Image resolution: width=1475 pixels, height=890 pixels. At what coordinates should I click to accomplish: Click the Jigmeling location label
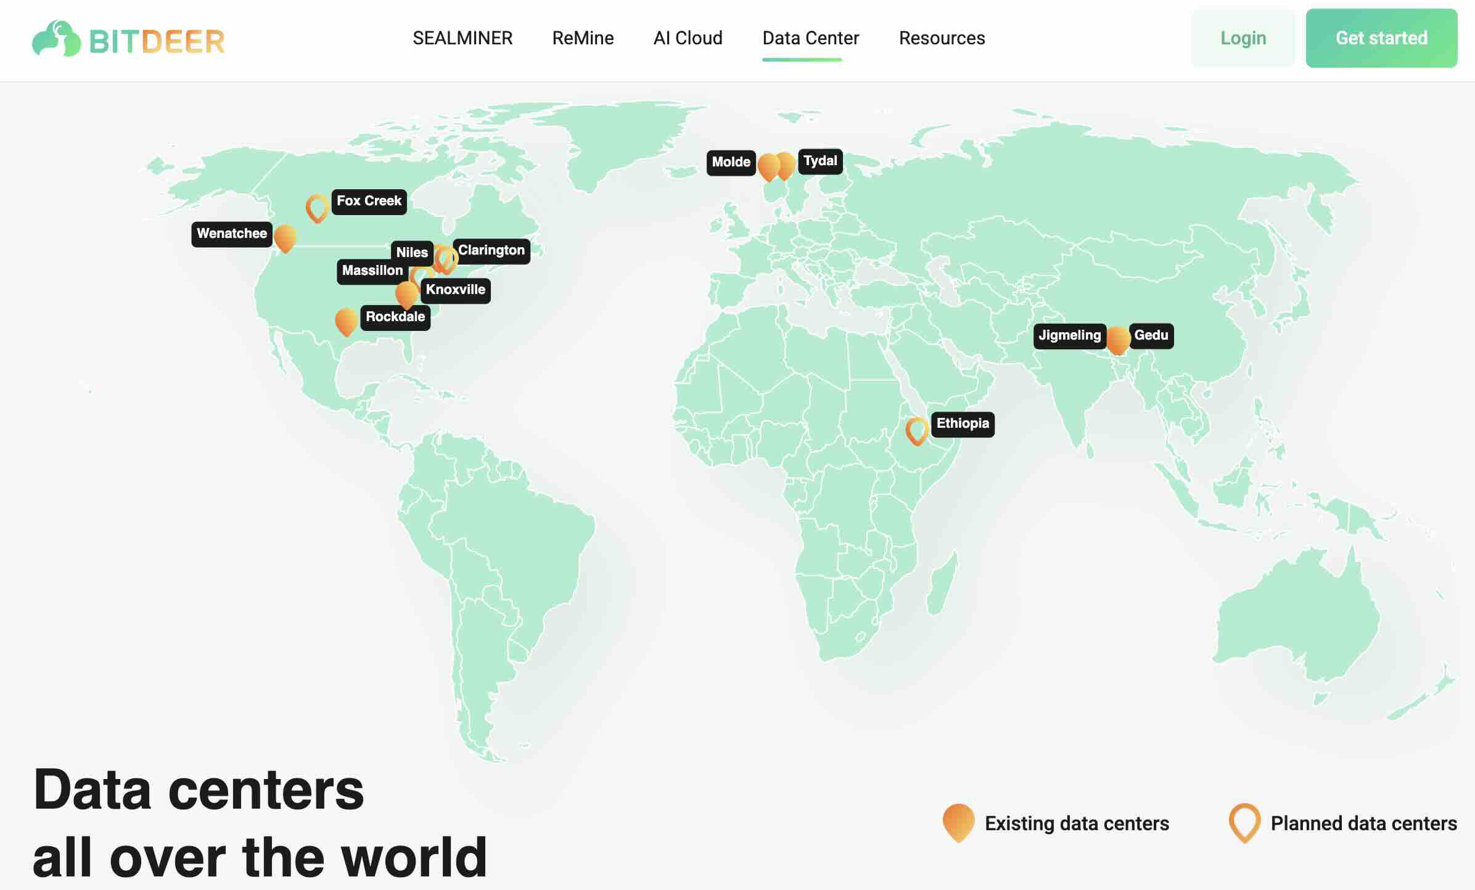[x=1069, y=335]
